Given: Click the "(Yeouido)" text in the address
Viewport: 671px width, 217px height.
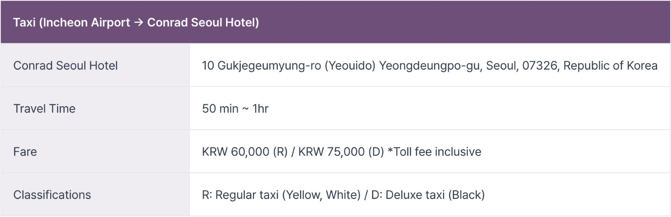Looking at the screenshot, I should tap(350, 66).
